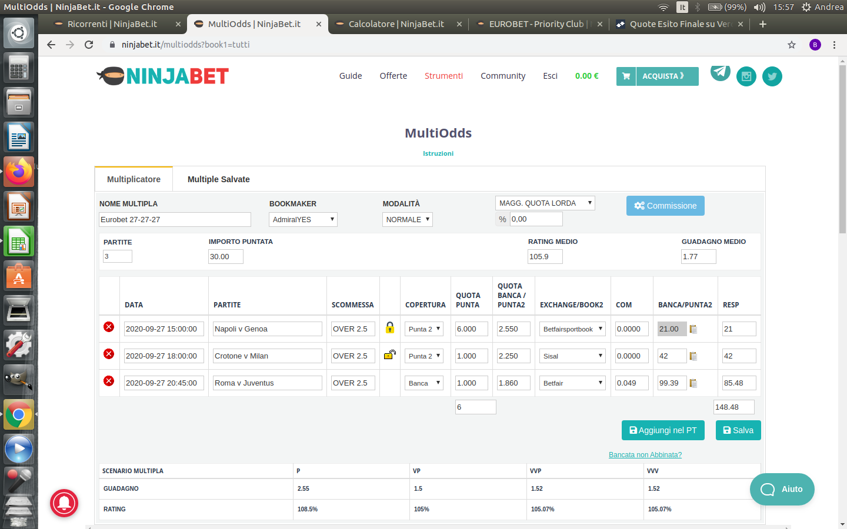Click the red notification bell
Screen dimensions: 847x529
64,503
